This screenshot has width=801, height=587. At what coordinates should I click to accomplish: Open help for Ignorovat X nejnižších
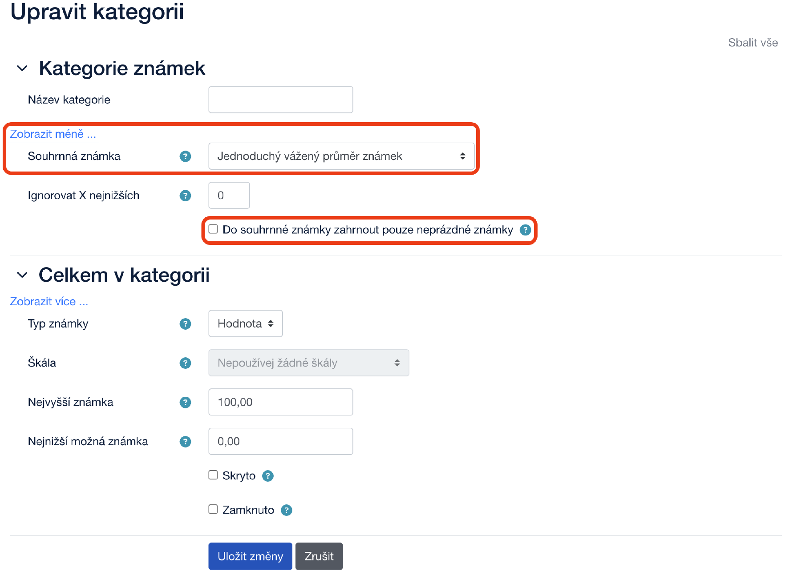point(185,196)
